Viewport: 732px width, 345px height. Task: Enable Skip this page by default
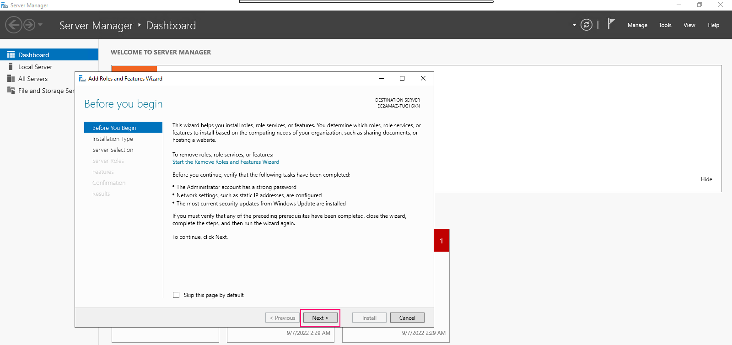(176, 295)
